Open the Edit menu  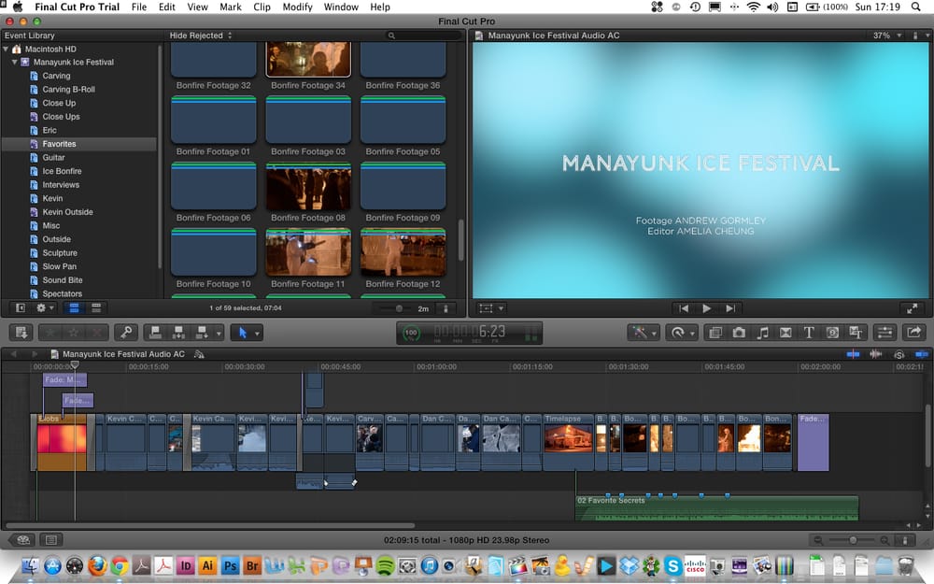pyautogui.click(x=167, y=7)
